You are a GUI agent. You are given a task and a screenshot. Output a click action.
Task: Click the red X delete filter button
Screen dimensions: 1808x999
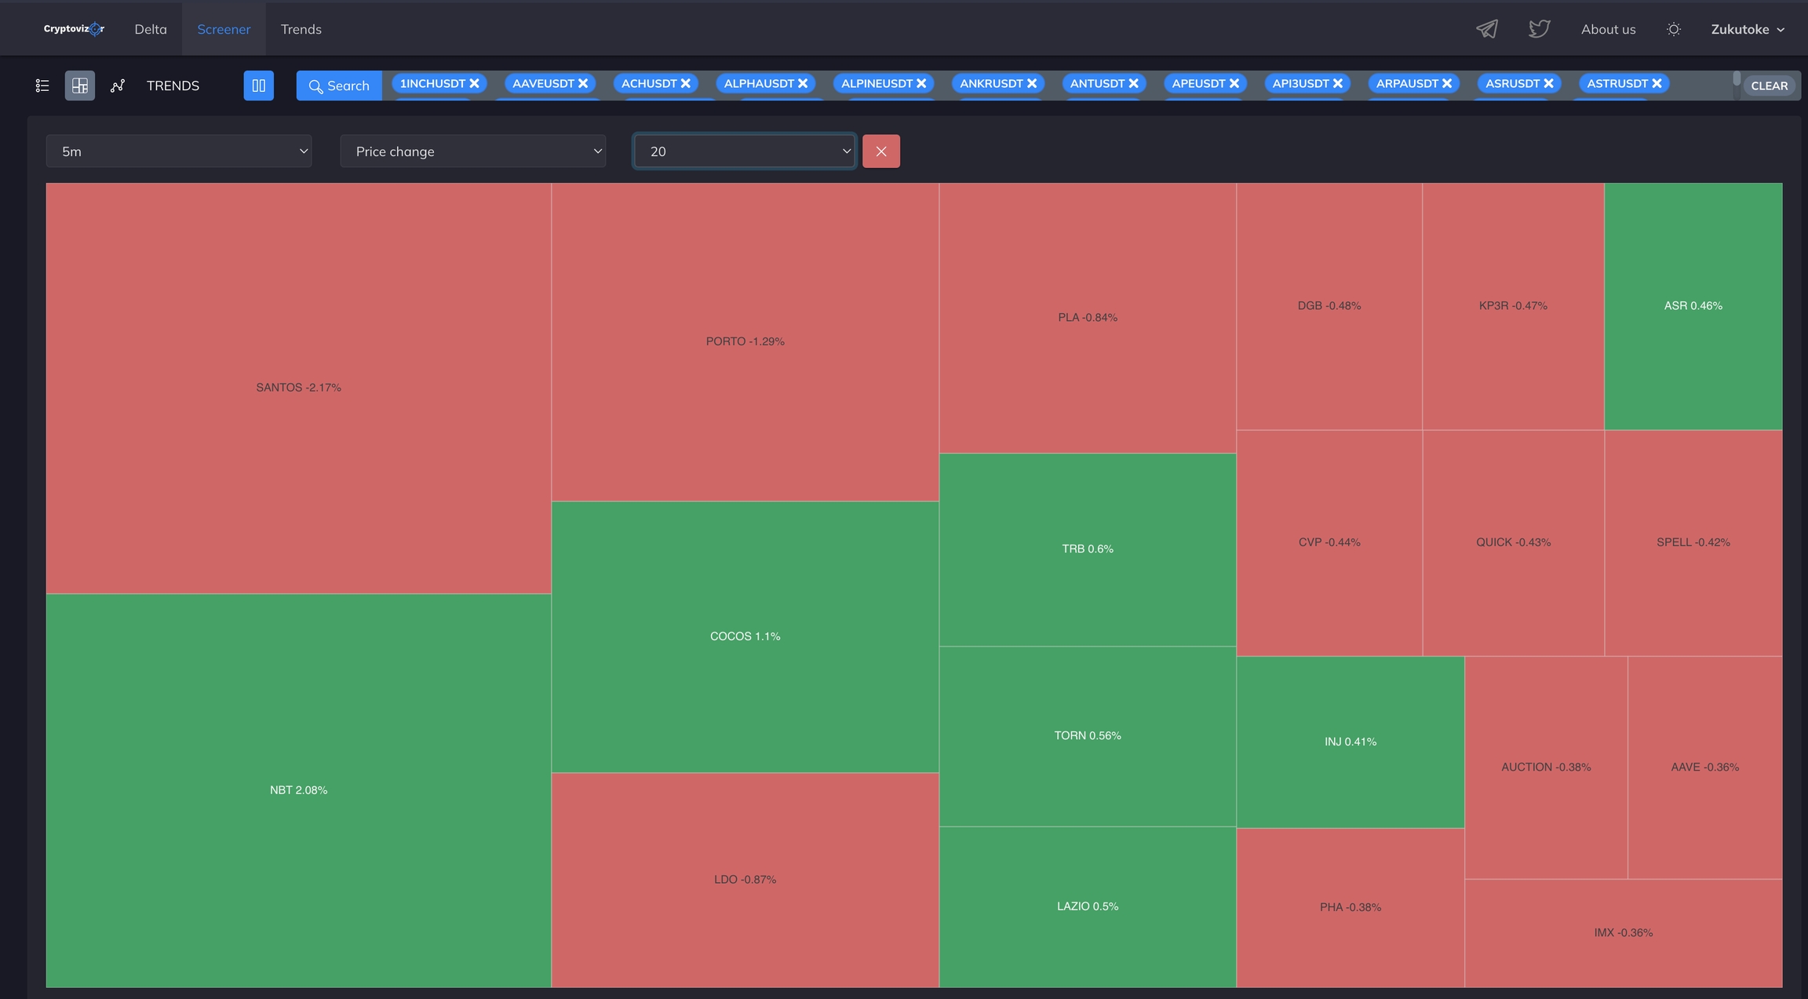point(881,151)
